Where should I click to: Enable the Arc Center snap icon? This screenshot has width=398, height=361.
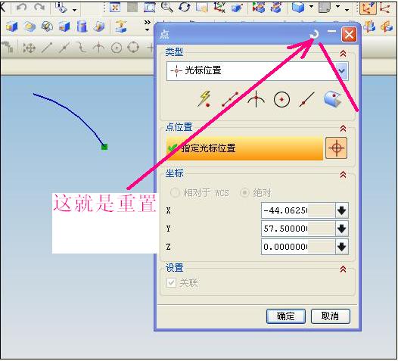click(x=117, y=48)
